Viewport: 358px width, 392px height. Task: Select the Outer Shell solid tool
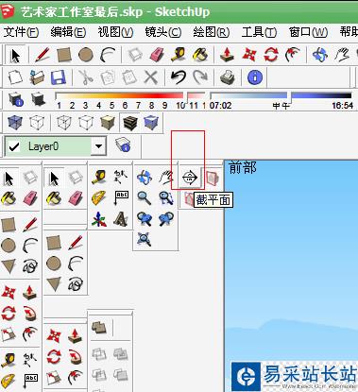coord(99,328)
